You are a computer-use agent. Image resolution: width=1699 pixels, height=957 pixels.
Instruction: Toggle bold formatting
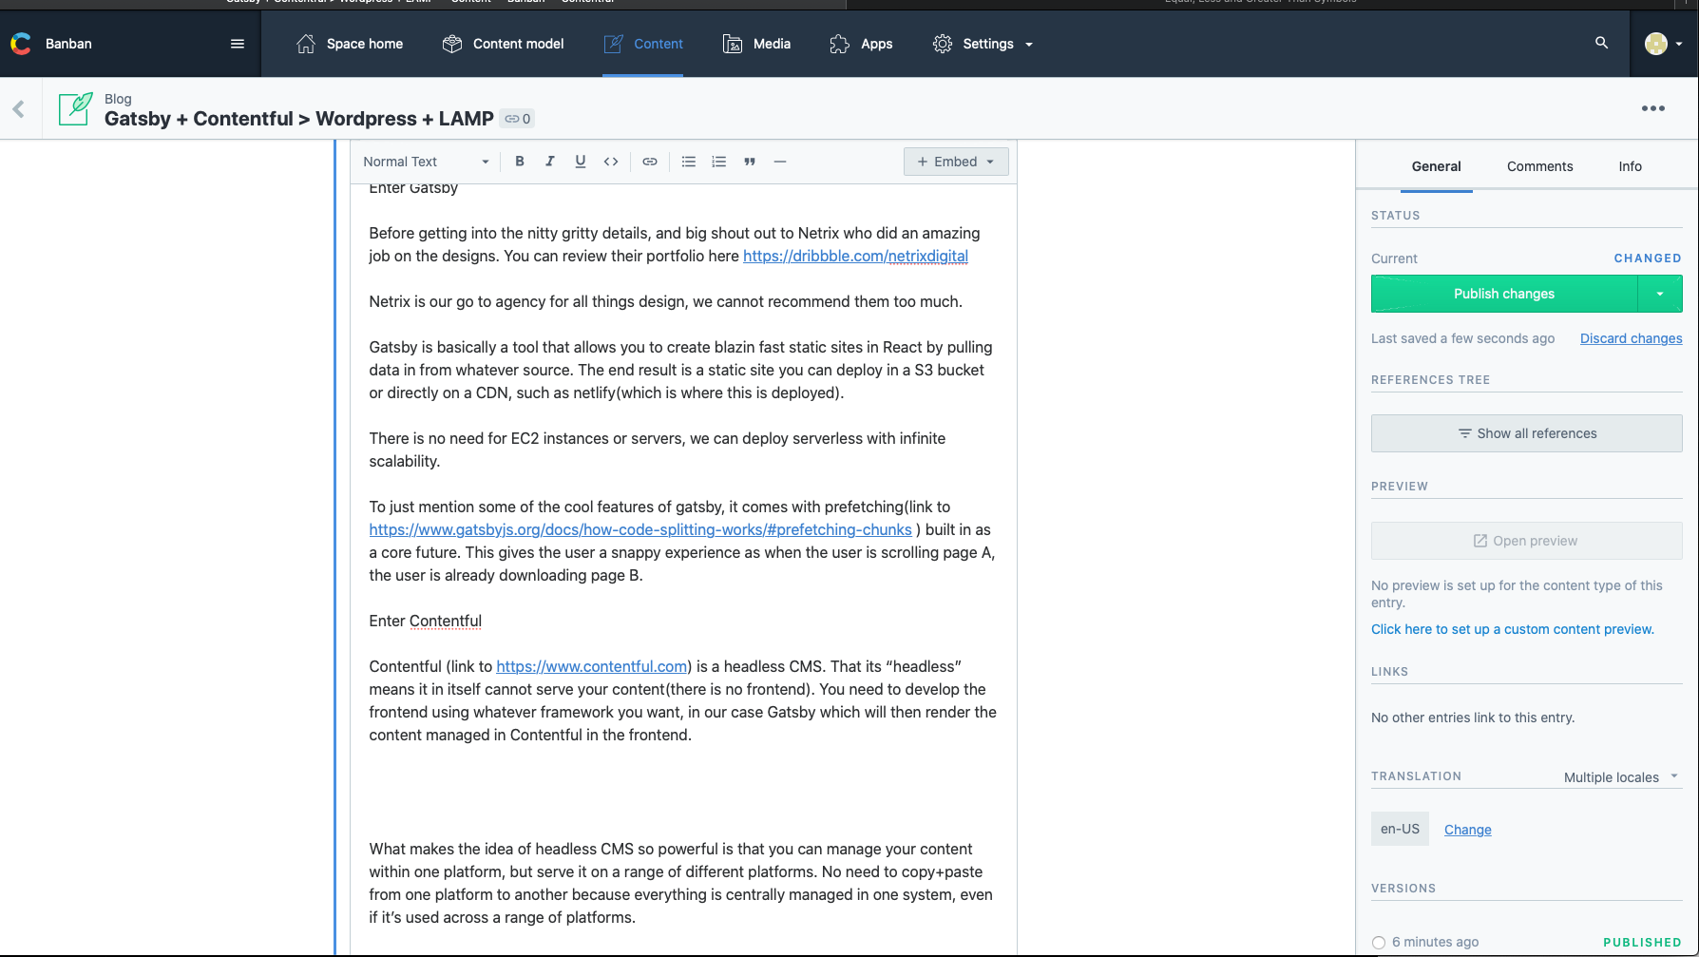(x=520, y=162)
